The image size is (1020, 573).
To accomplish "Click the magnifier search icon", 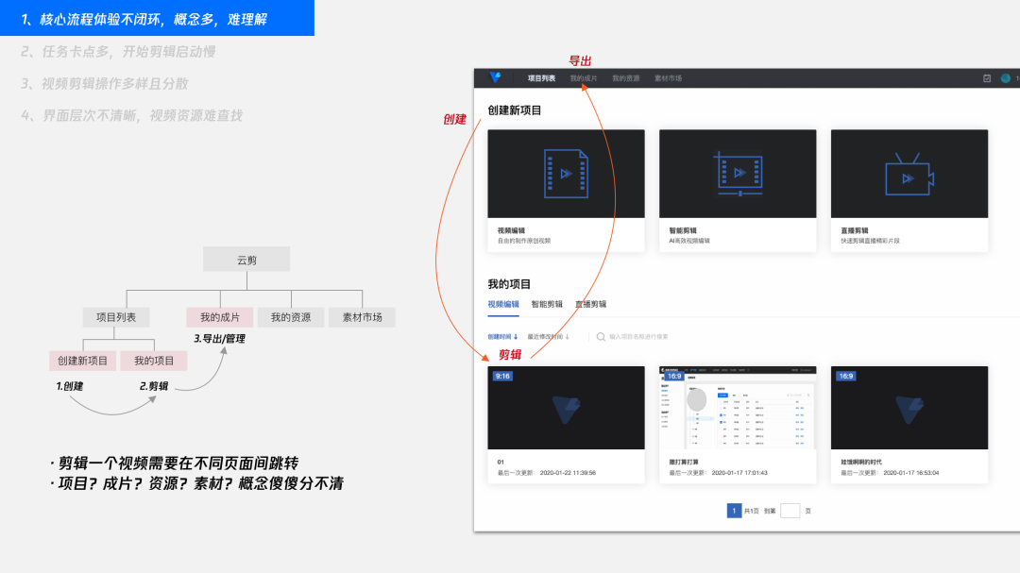I will [x=601, y=337].
